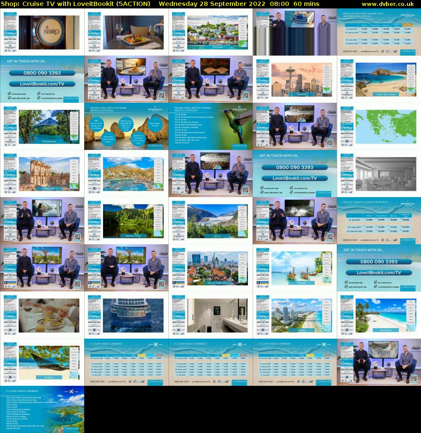The height and width of the screenshot is (433, 421).
Task: Open the green mountains and river frame
Action: coord(126,221)
